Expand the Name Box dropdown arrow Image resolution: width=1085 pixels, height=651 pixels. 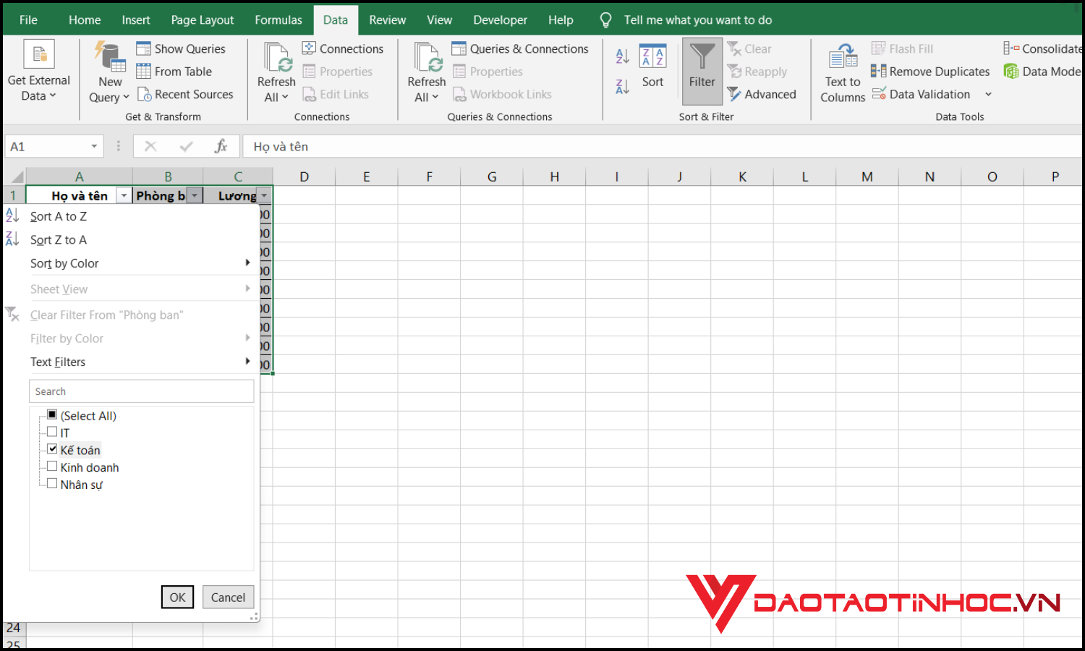point(94,147)
